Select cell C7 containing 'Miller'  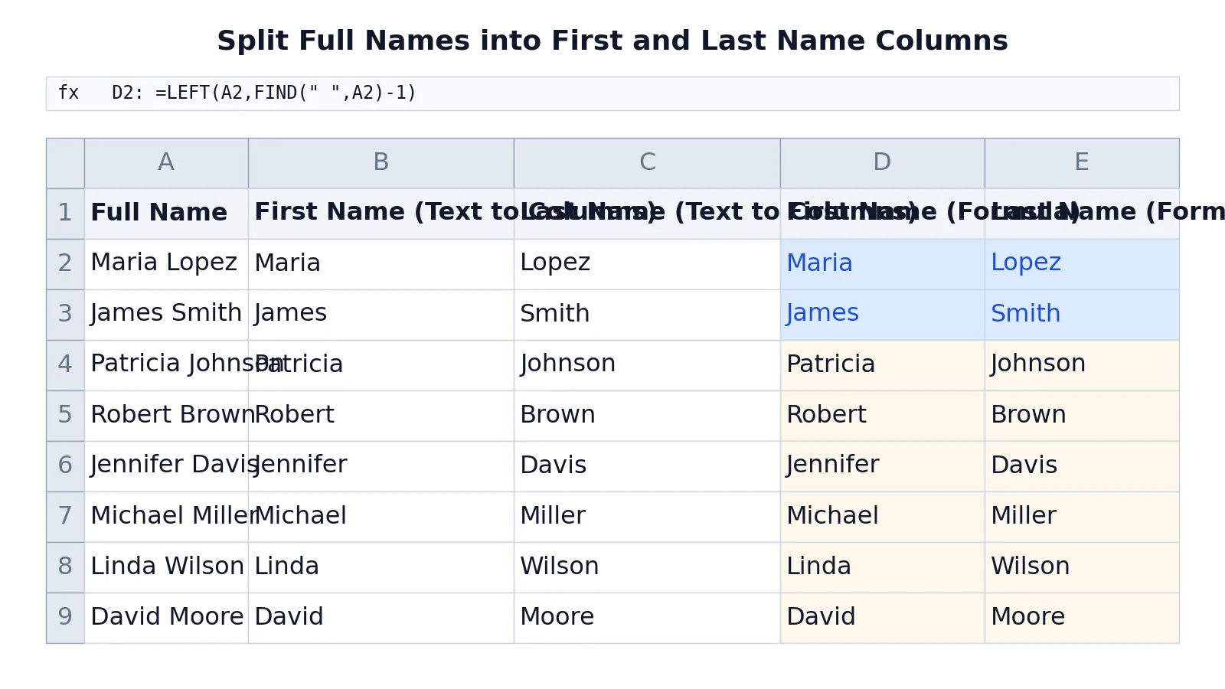[x=647, y=517]
